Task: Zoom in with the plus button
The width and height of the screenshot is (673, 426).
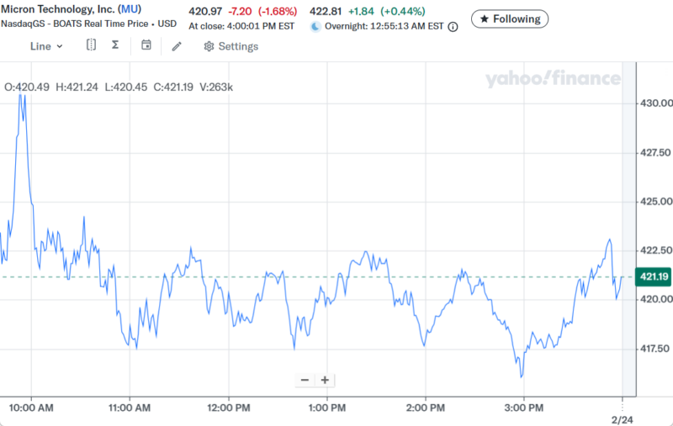Action: 325,380
